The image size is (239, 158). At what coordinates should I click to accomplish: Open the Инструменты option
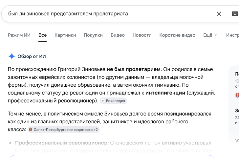[232, 35]
